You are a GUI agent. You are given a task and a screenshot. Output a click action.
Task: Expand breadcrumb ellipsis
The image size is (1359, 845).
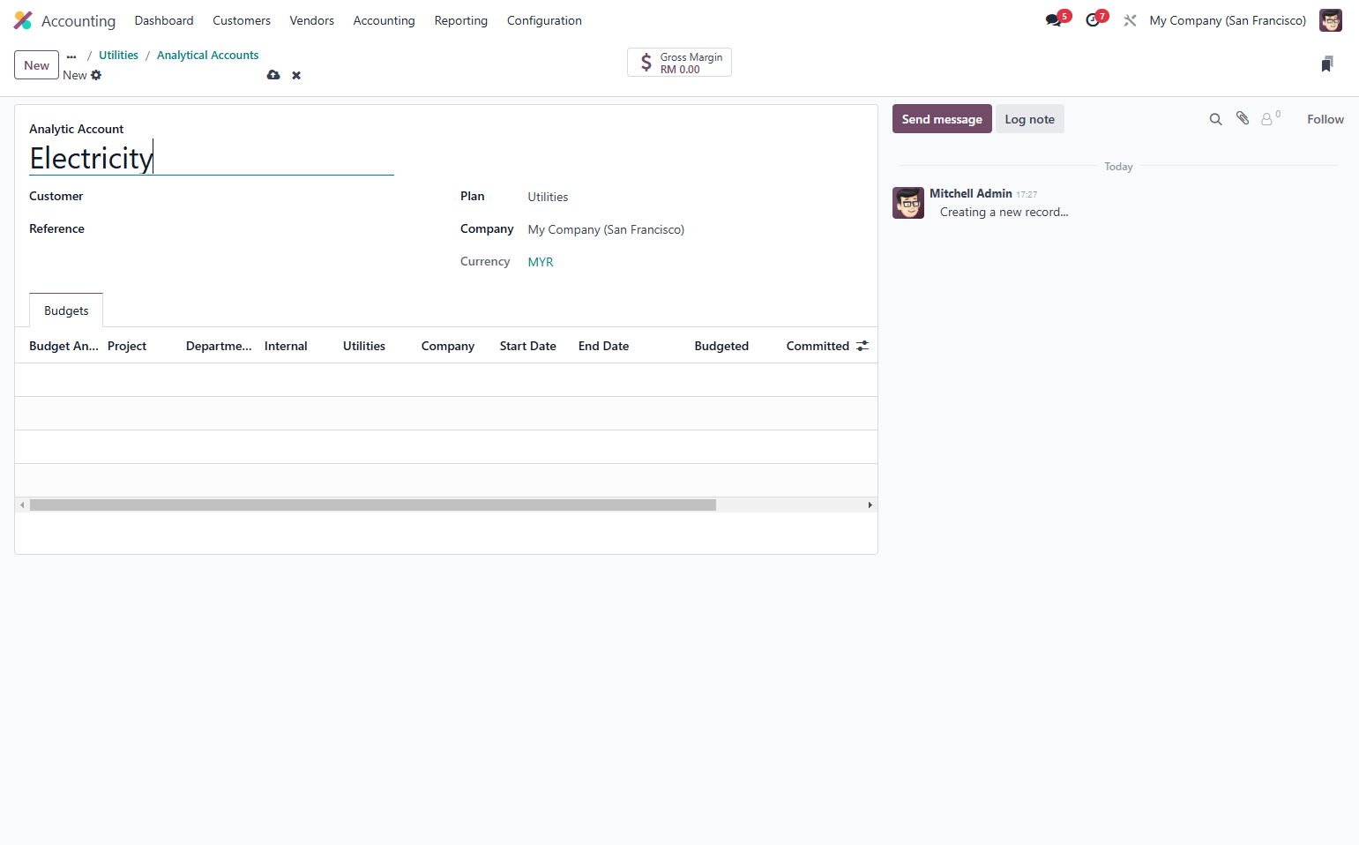coord(71,56)
